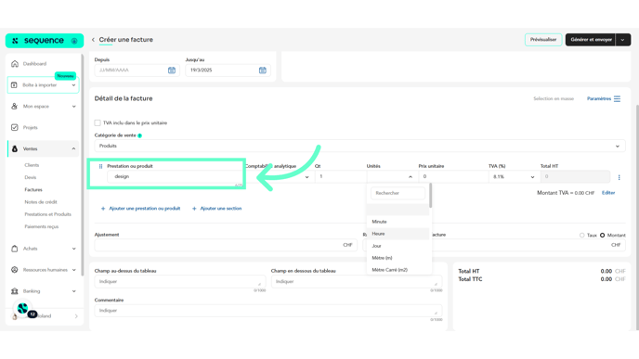Image resolution: width=639 pixels, height=359 pixels.
Task: Choose Heure in units list
Action: click(x=398, y=234)
